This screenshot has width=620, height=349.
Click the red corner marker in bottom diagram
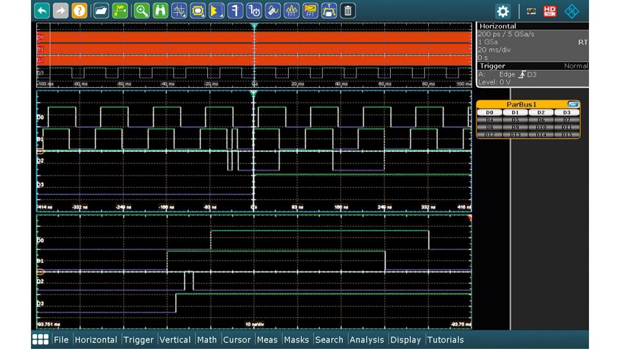tap(470, 218)
